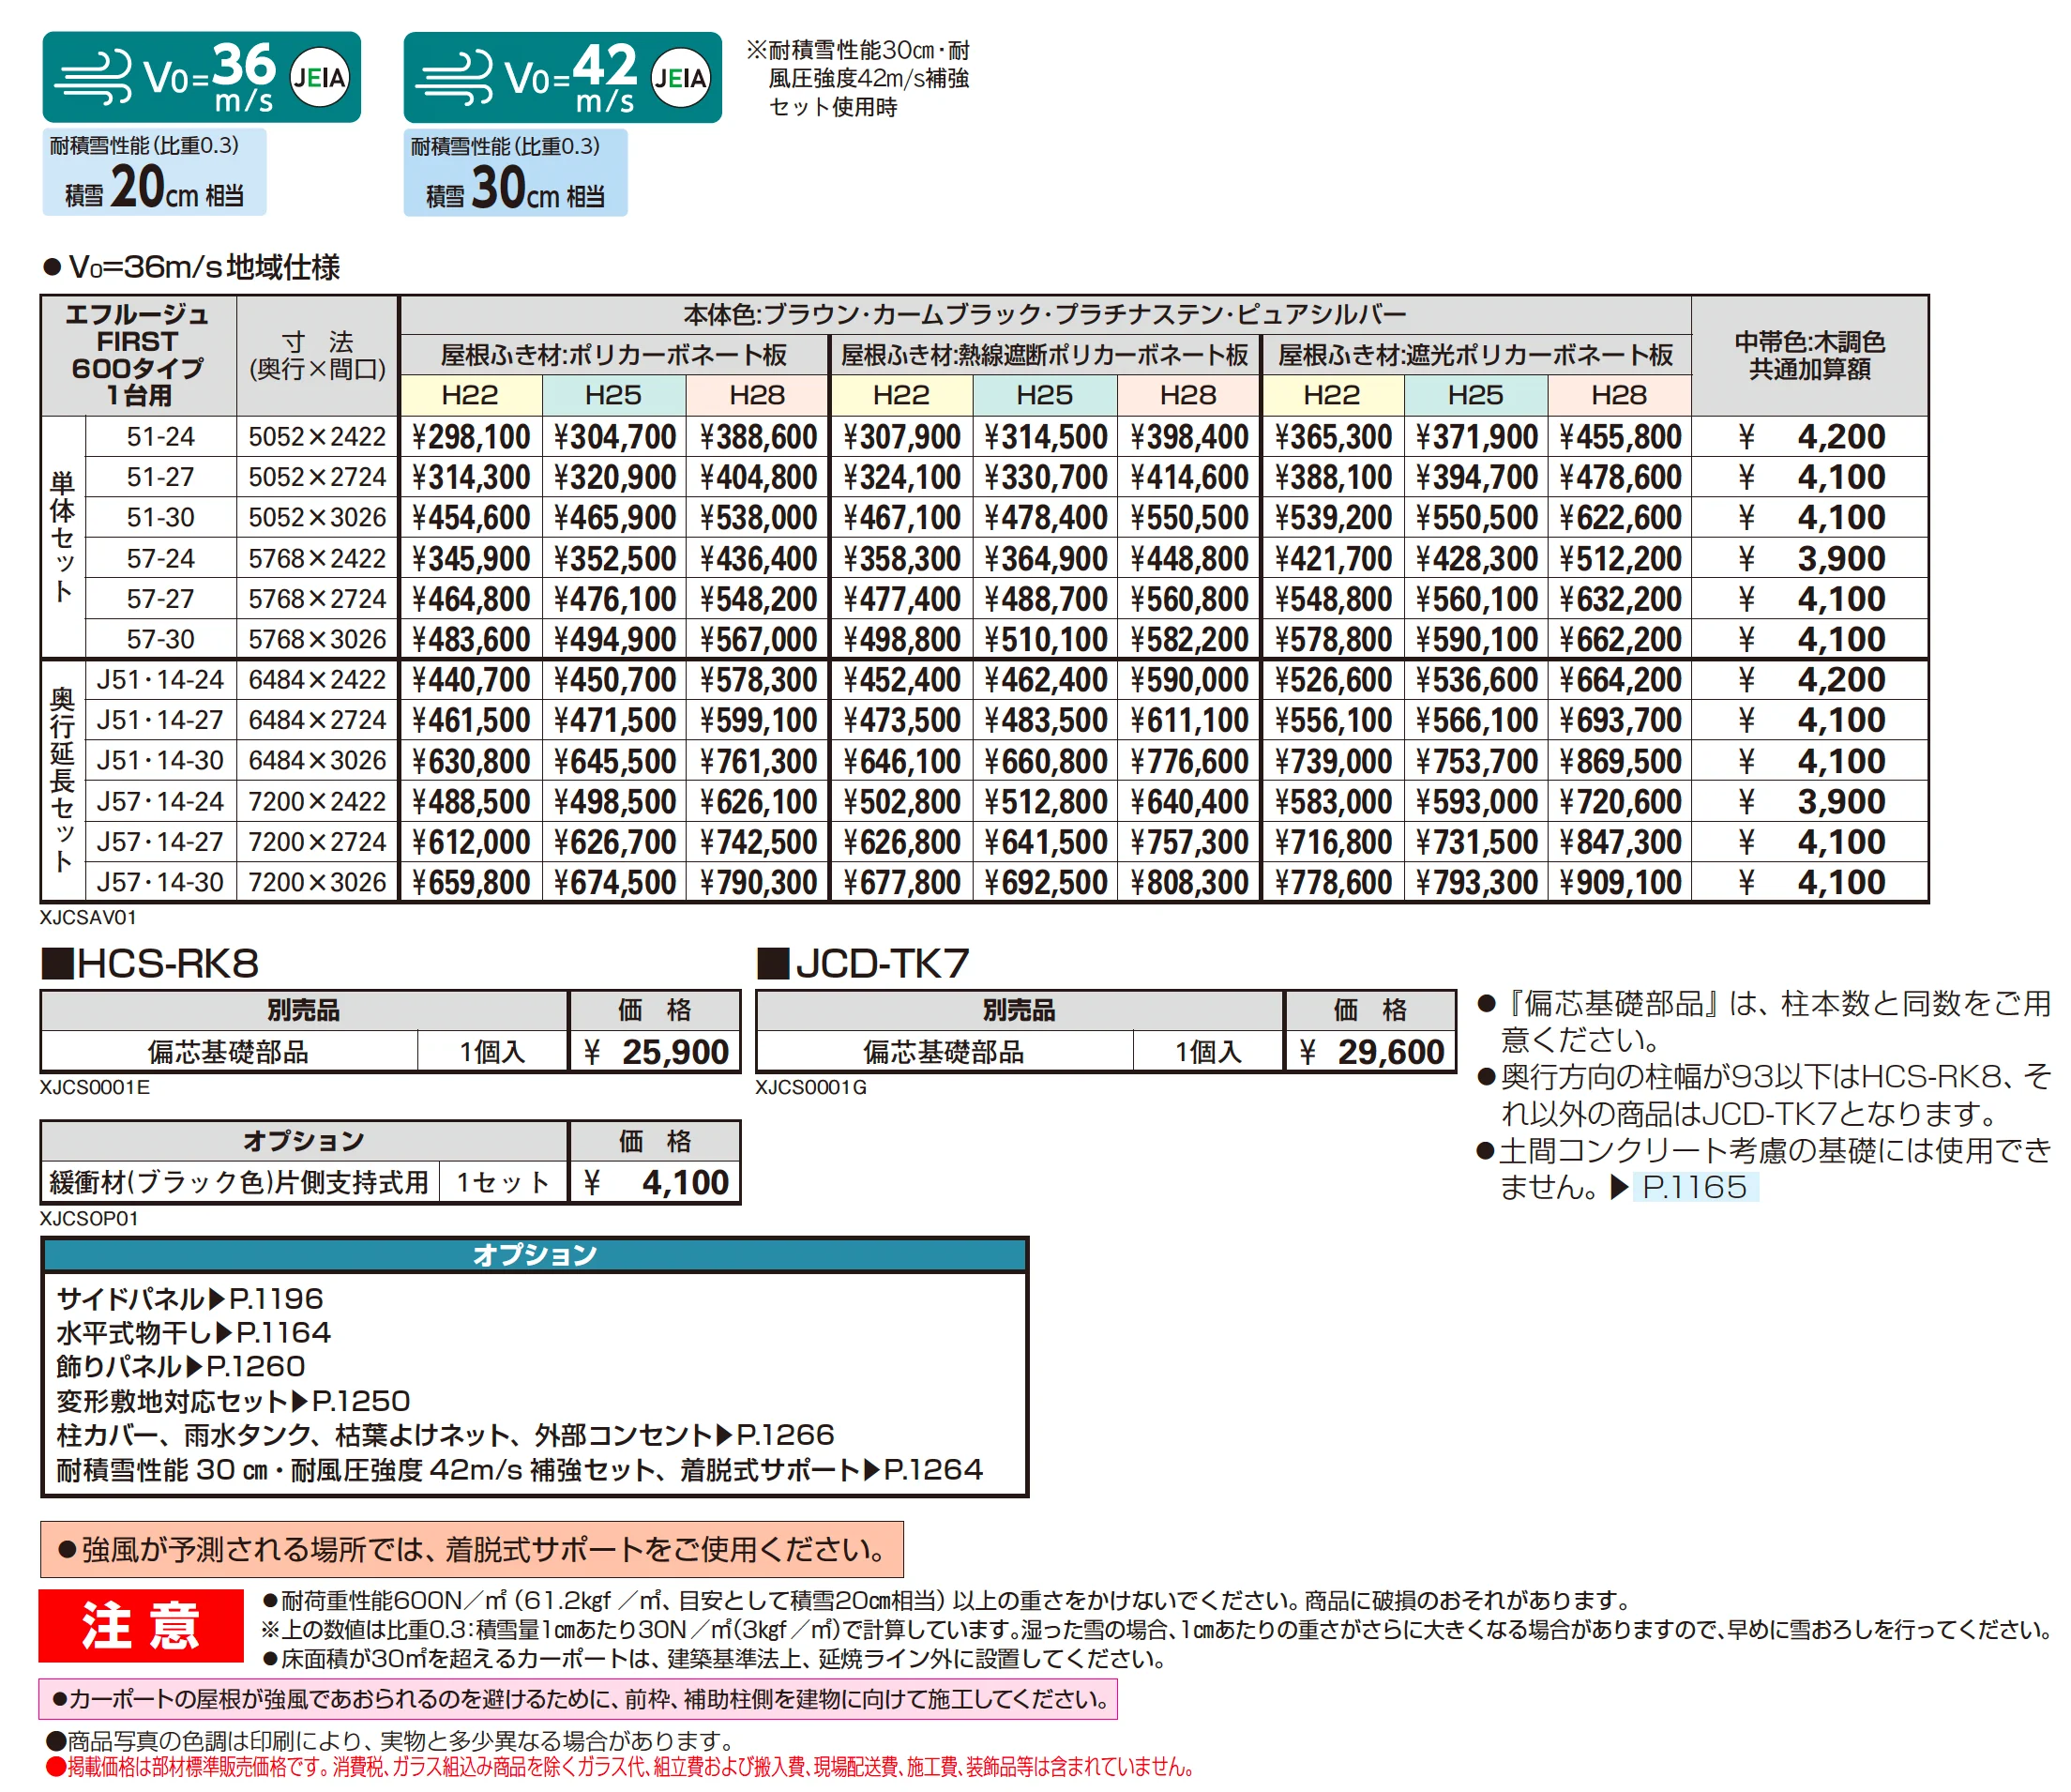
Task: Select the ● V0=36m/s地域仕様 heading
Action: [191, 267]
